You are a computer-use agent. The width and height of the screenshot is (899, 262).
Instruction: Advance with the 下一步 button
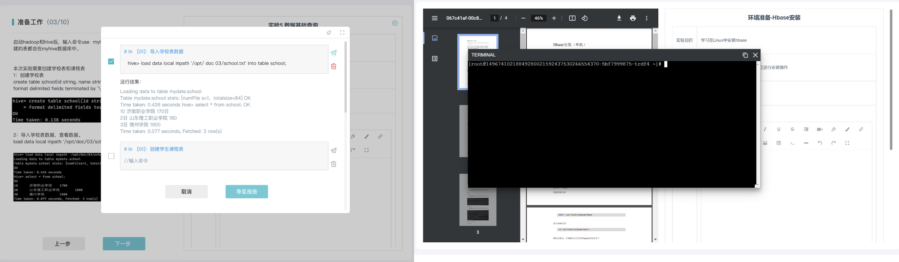point(124,244)
